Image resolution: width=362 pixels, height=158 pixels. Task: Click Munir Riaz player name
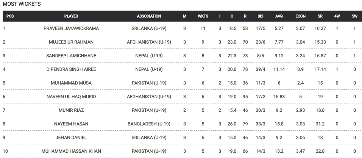point(71,110)
